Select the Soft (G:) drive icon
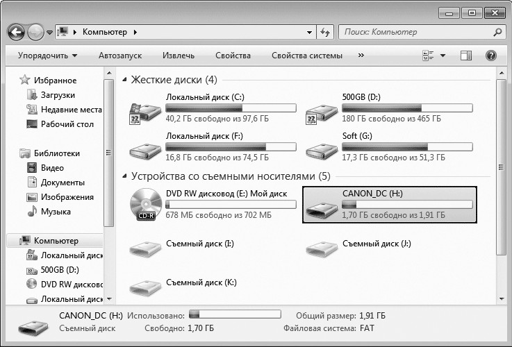 (x=322, y=148)
